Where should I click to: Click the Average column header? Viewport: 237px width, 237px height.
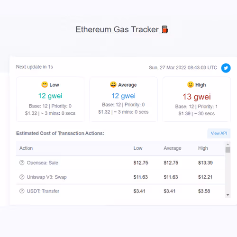coord(173,148)
